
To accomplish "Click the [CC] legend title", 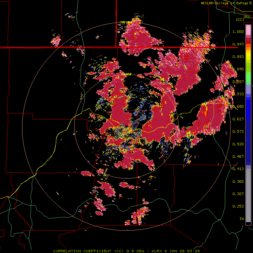I will (240, 19).
